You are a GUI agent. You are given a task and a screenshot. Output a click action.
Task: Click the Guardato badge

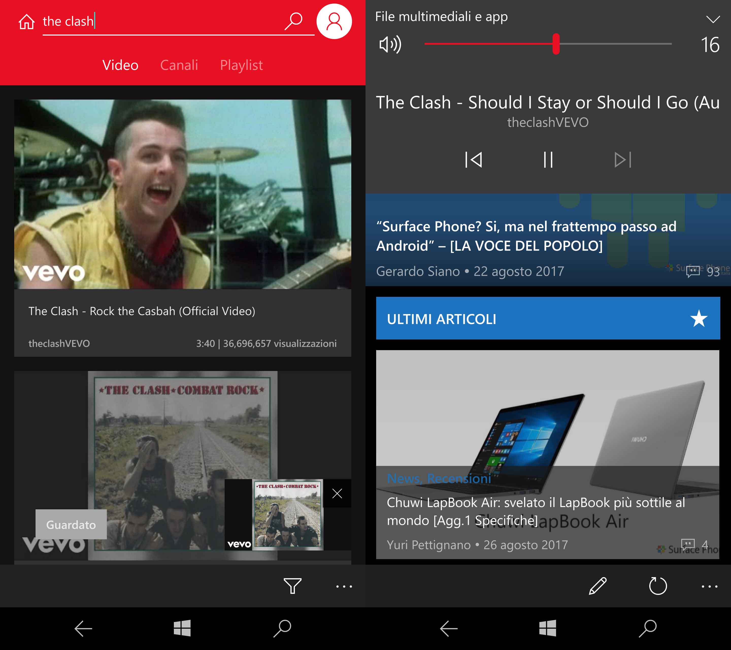(71, 524)
